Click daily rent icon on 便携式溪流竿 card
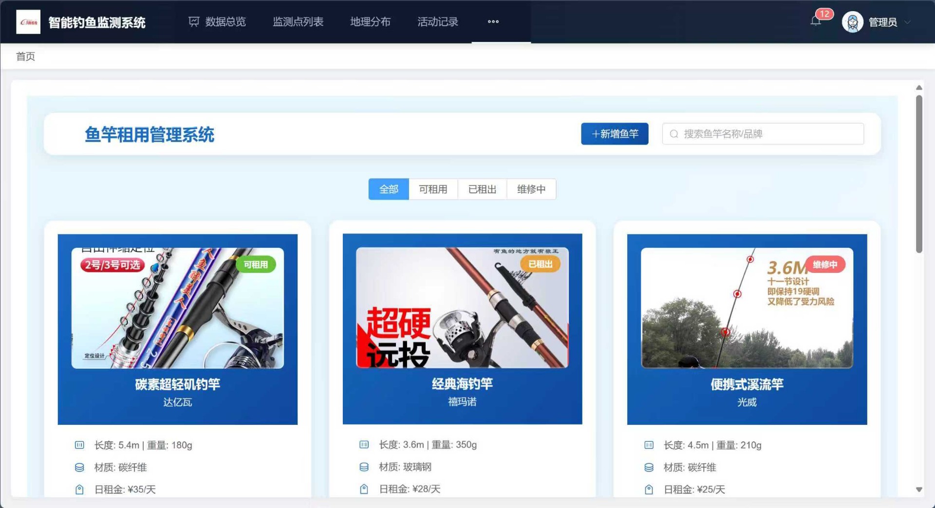This screenshot has width=935, height=508. click(649, 490)
